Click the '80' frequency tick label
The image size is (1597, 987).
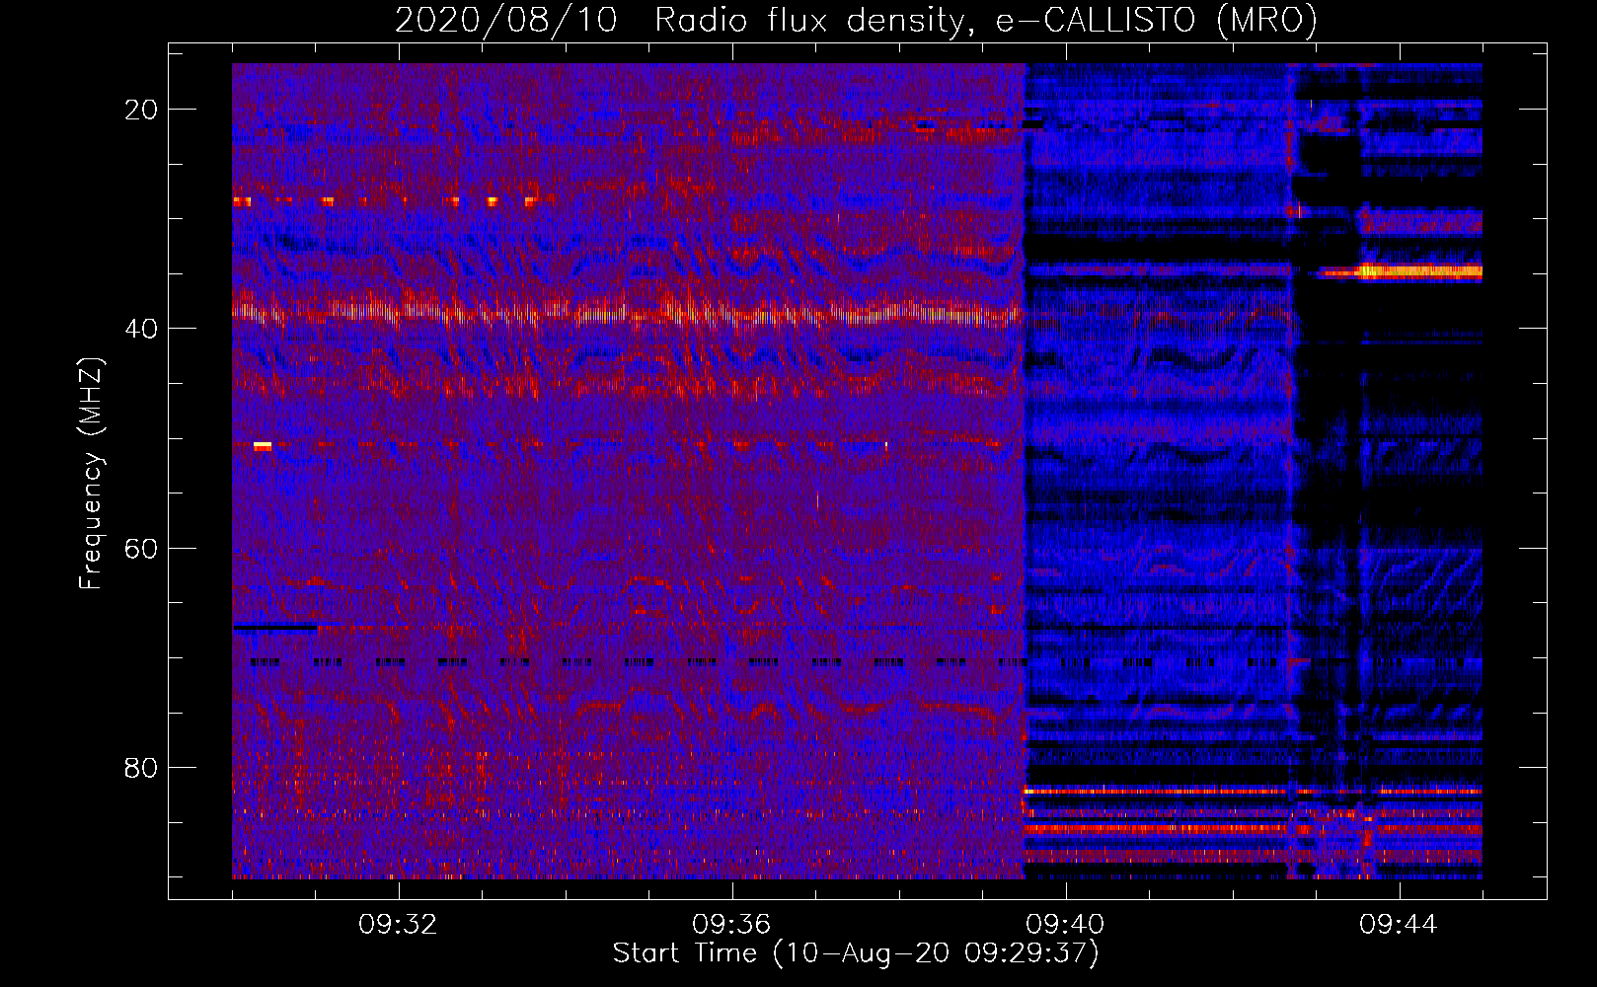(141, 767)
